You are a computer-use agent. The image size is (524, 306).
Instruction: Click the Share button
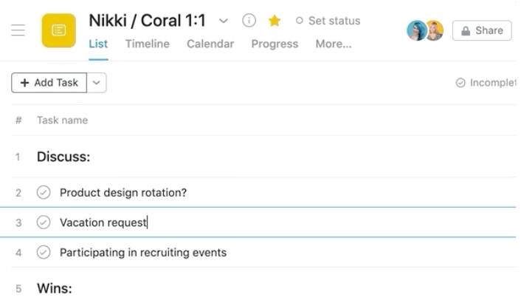(x=481, y=30)
